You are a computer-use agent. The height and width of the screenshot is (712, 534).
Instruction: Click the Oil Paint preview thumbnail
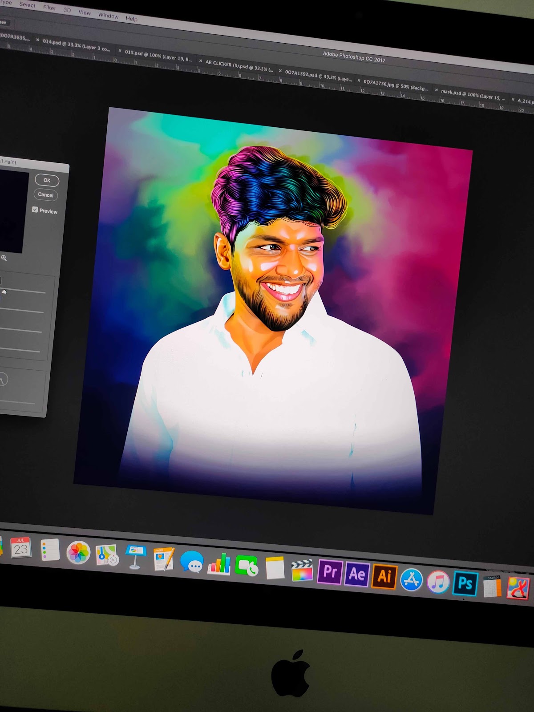click(14, 211)
